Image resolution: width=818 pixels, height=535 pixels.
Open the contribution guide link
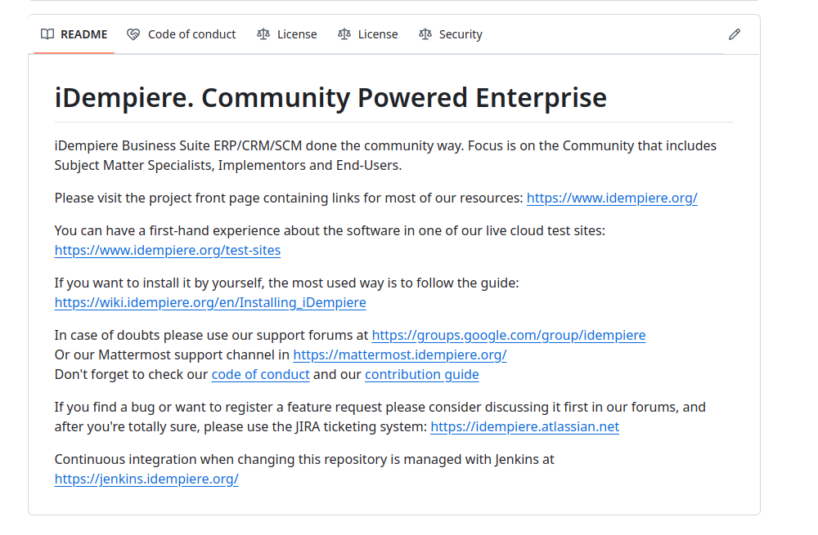pos(422,374)
